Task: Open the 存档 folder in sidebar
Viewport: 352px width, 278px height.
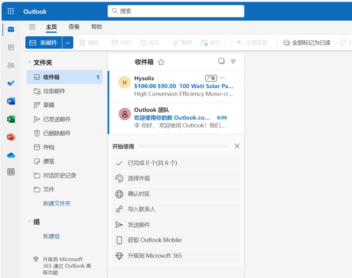Action: (x=65, y=147)
